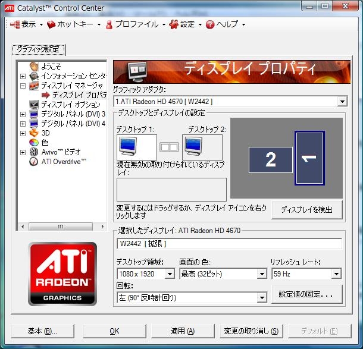Click the 色 color wheel icon

pos(34,143)
